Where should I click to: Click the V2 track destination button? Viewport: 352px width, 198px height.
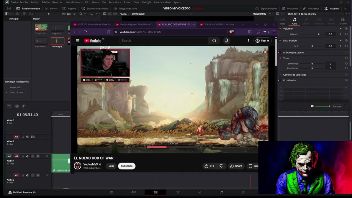tap(16, 137)
